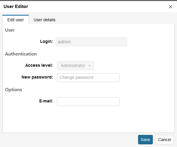Save the user changes
The width and height of the screenshot is (177, 147).
(145, 140)
